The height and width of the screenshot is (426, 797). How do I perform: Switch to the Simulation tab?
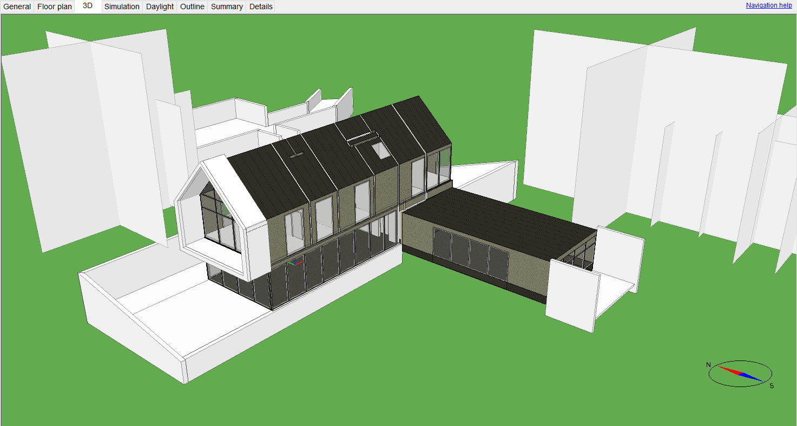122,6
